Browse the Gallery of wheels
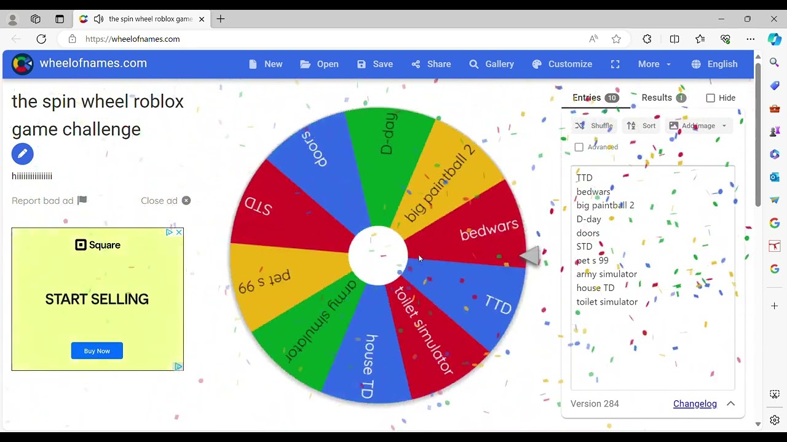 tap(491, 64)
